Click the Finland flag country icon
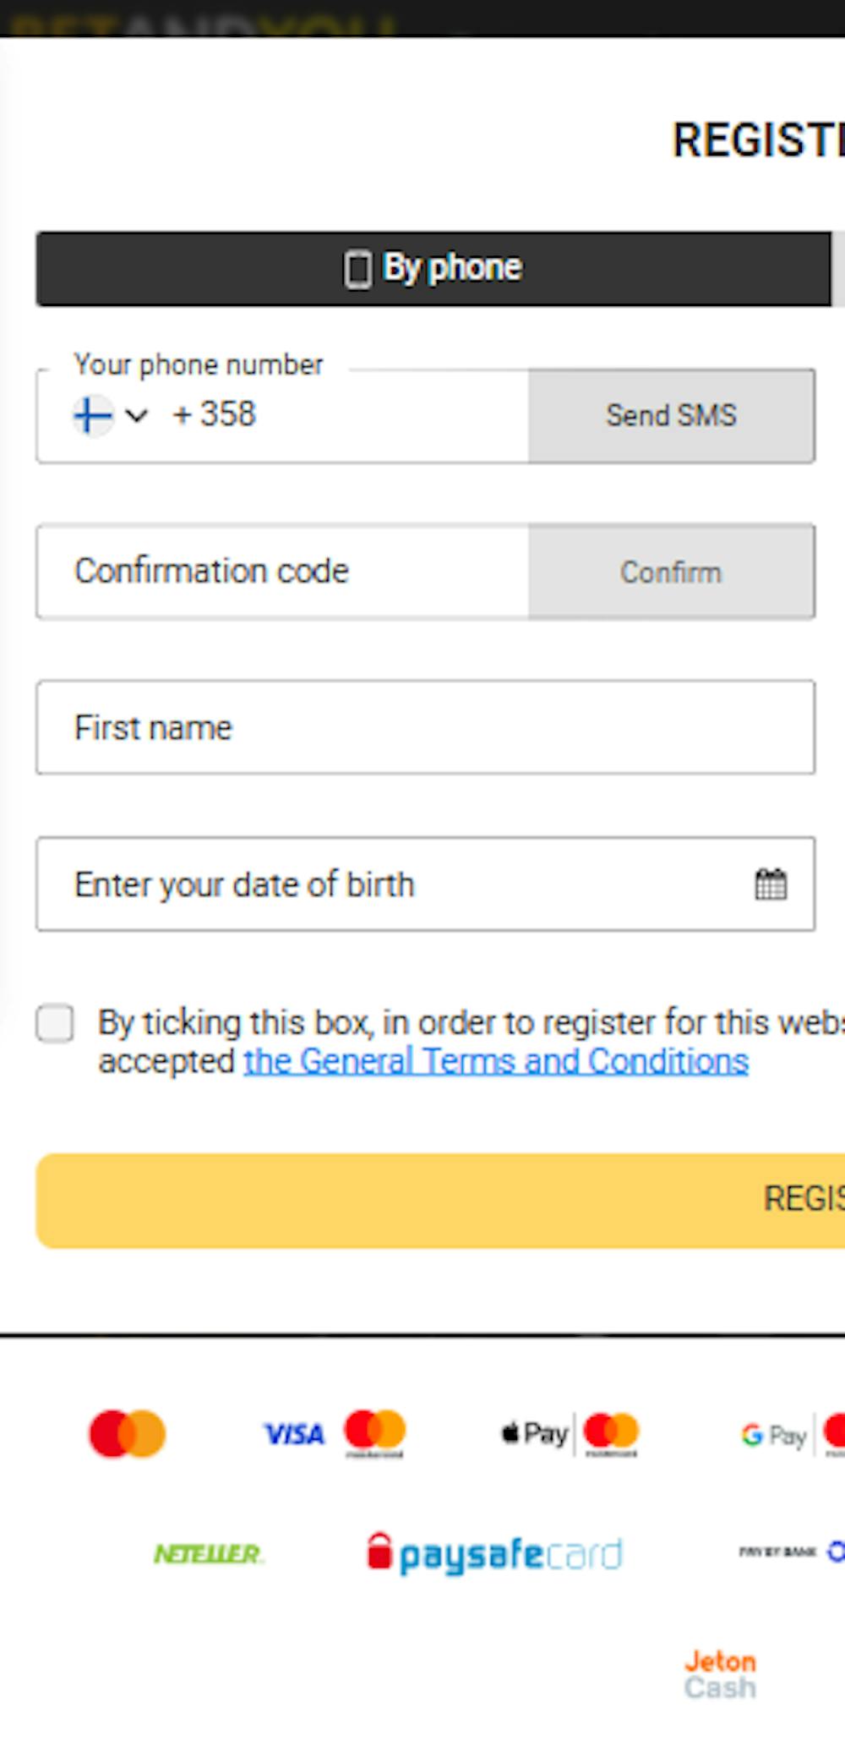Image resolution: width=845 pixels, height=1752 pixels. click(93, 415)
